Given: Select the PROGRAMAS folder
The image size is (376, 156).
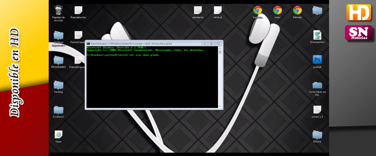Looking at the screenshot, I should (x=59, y=60).
